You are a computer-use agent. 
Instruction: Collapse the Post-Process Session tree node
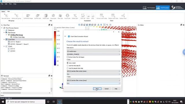[x=2, y=28]
